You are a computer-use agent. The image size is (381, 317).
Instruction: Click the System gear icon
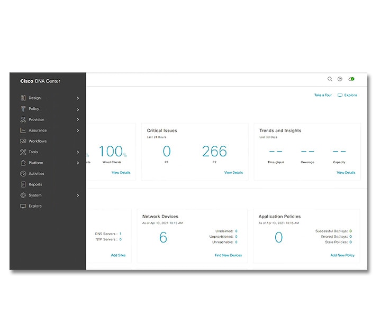(x=23, y=195)
